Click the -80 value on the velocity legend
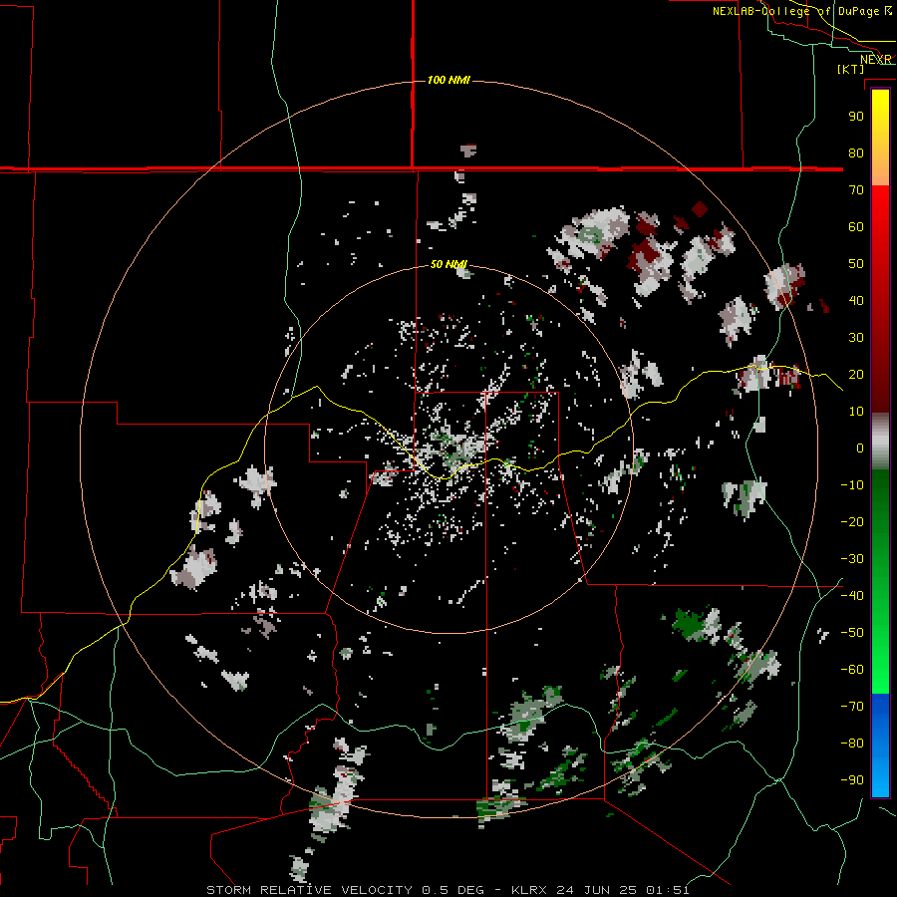Viewport: 897px width, 897px height. 852,744
